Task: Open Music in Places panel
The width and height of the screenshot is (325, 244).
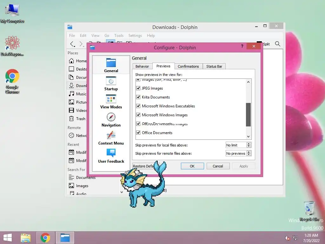Action: pyautogui.click(x=77, y=94)
